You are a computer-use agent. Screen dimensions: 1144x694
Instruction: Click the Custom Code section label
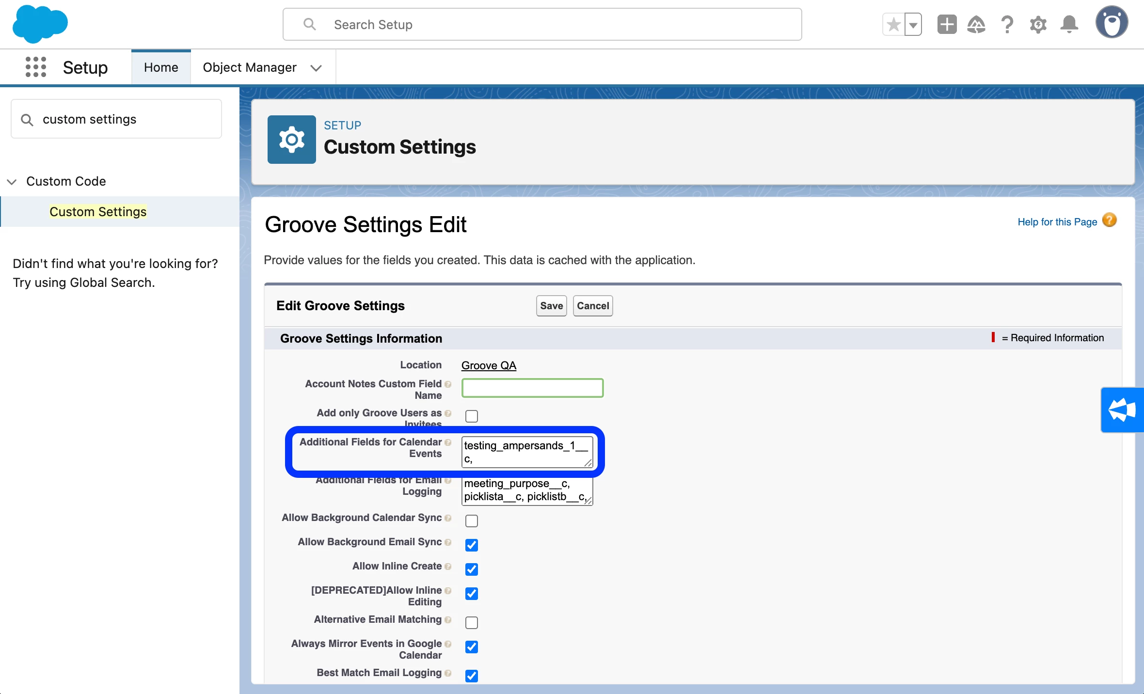[66, 181]
